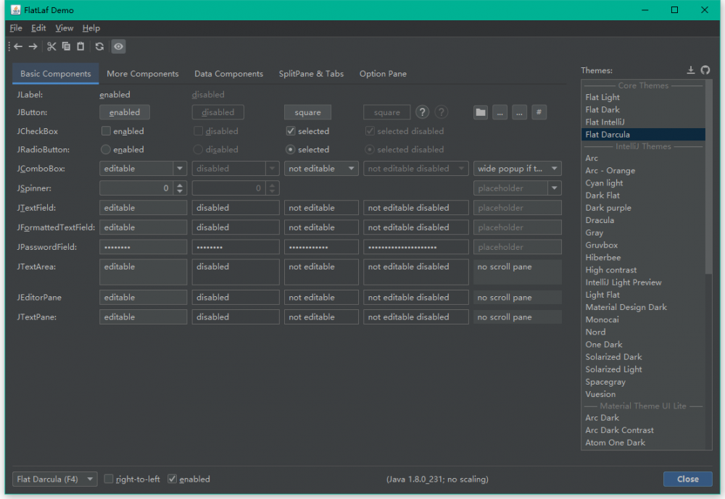The height and width of the screenshot is (499, 725).
Task: Click the enabled help question-mark button
Action: (423, 112)
